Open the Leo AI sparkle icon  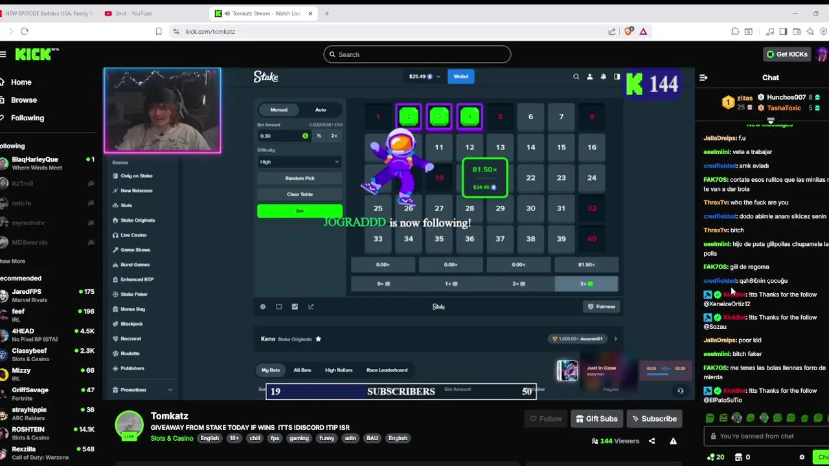click(x=810, y=31)
